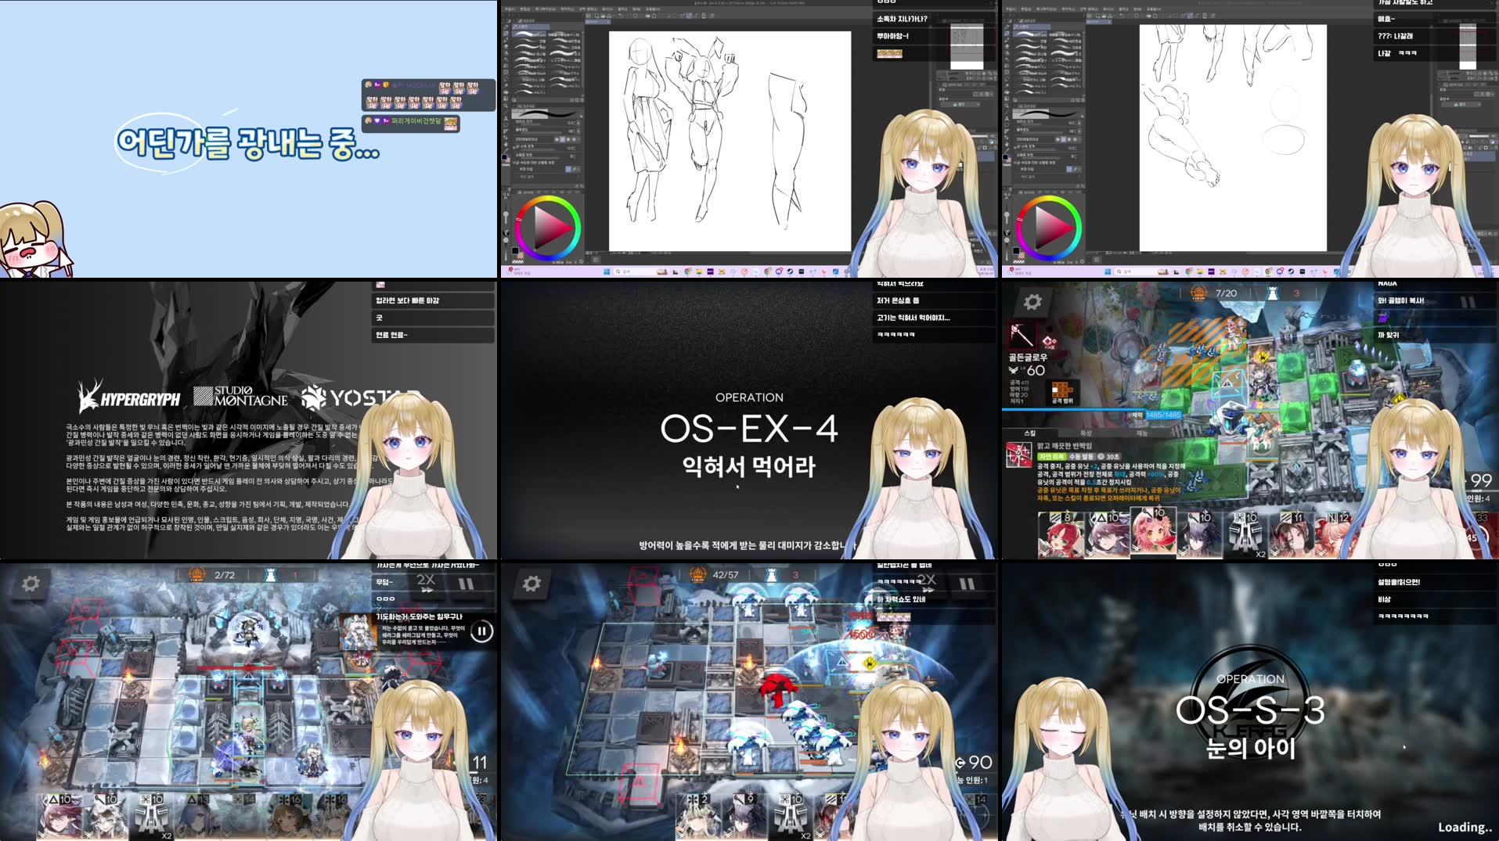The width and height of the screenshot is (1499, 841).
Task: Pause the 2/72 battle
Action: (466, 583)
